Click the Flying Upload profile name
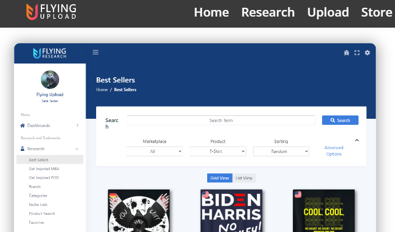 pyautogui.click(x=50, y=94)
